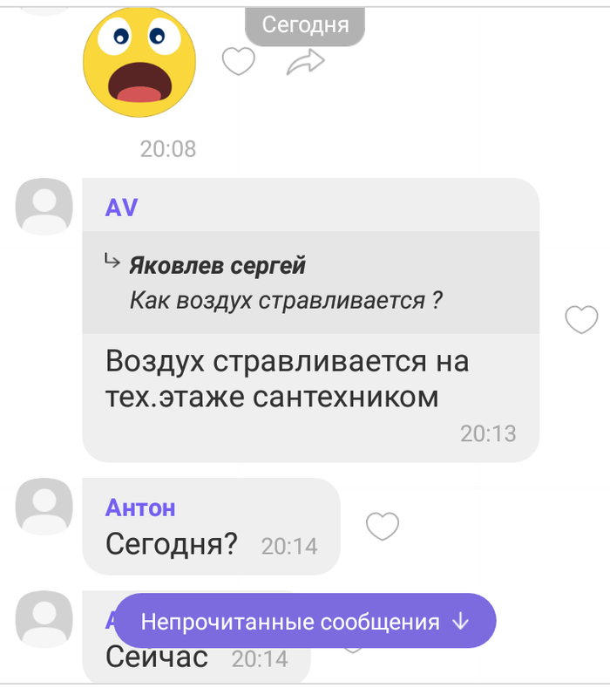Tap the sender name AV
This screenshot has height=688, width=610.
[121, 208]
